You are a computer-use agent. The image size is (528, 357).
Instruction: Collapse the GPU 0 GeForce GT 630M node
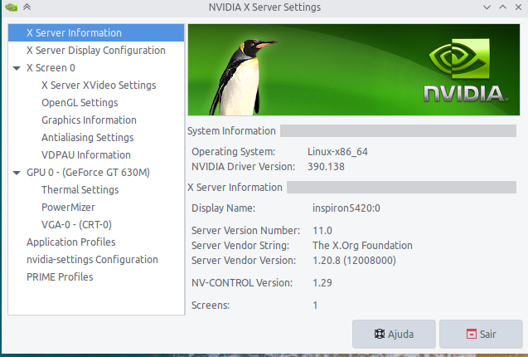tap(17, 173)
